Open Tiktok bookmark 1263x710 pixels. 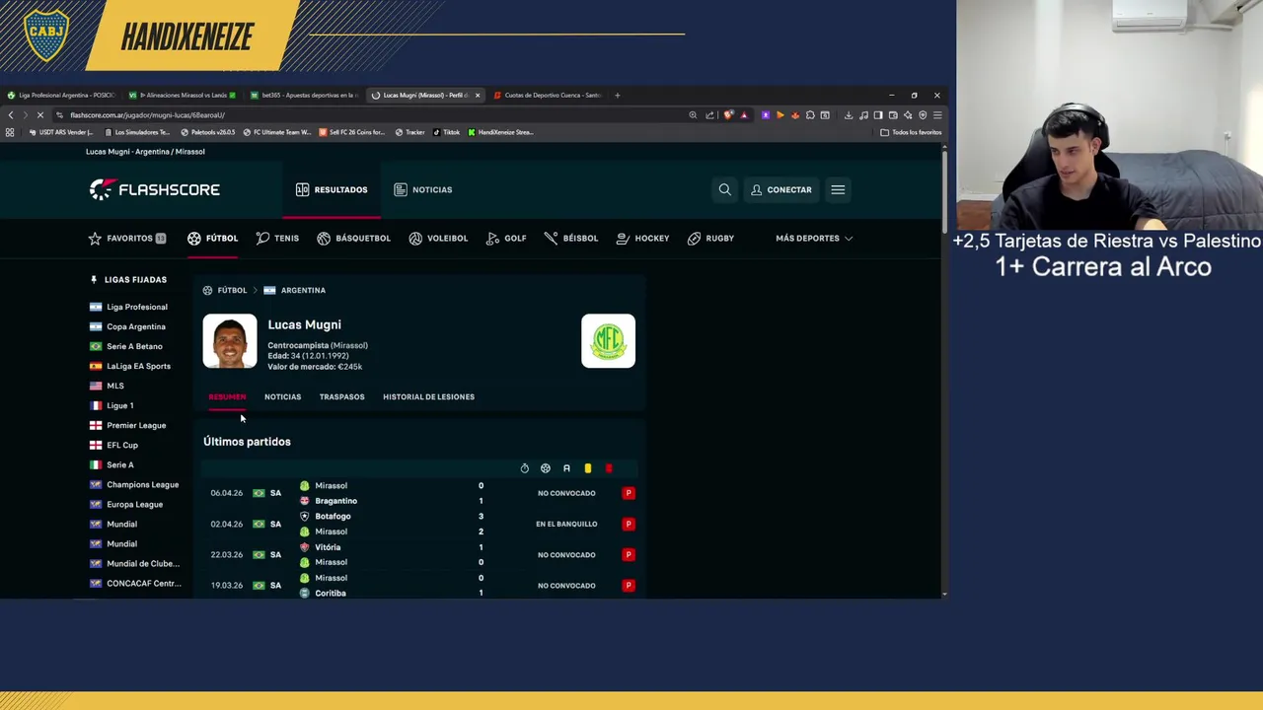[x=446, y=132]
